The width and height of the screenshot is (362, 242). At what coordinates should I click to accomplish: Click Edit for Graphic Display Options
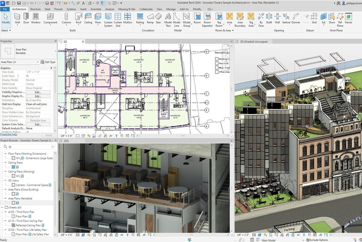click(x=38, y=96)
